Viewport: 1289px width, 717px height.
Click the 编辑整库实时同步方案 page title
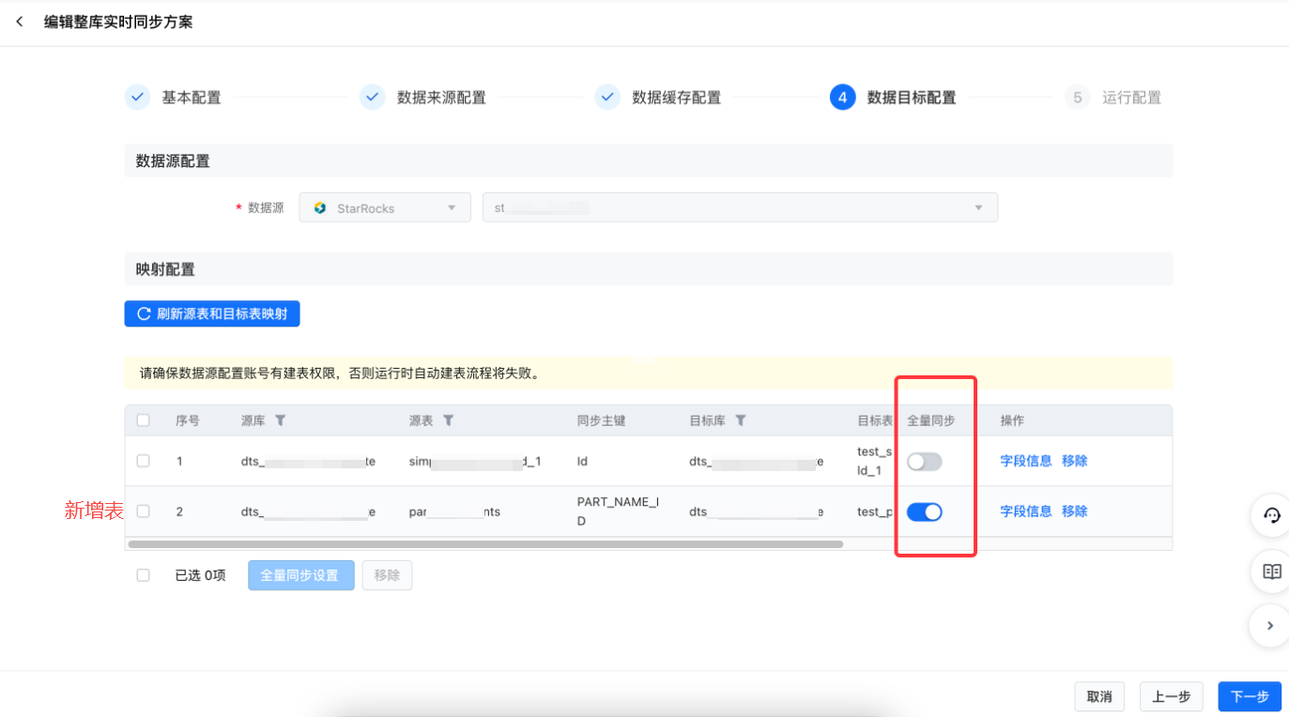(x=118, y=22)
